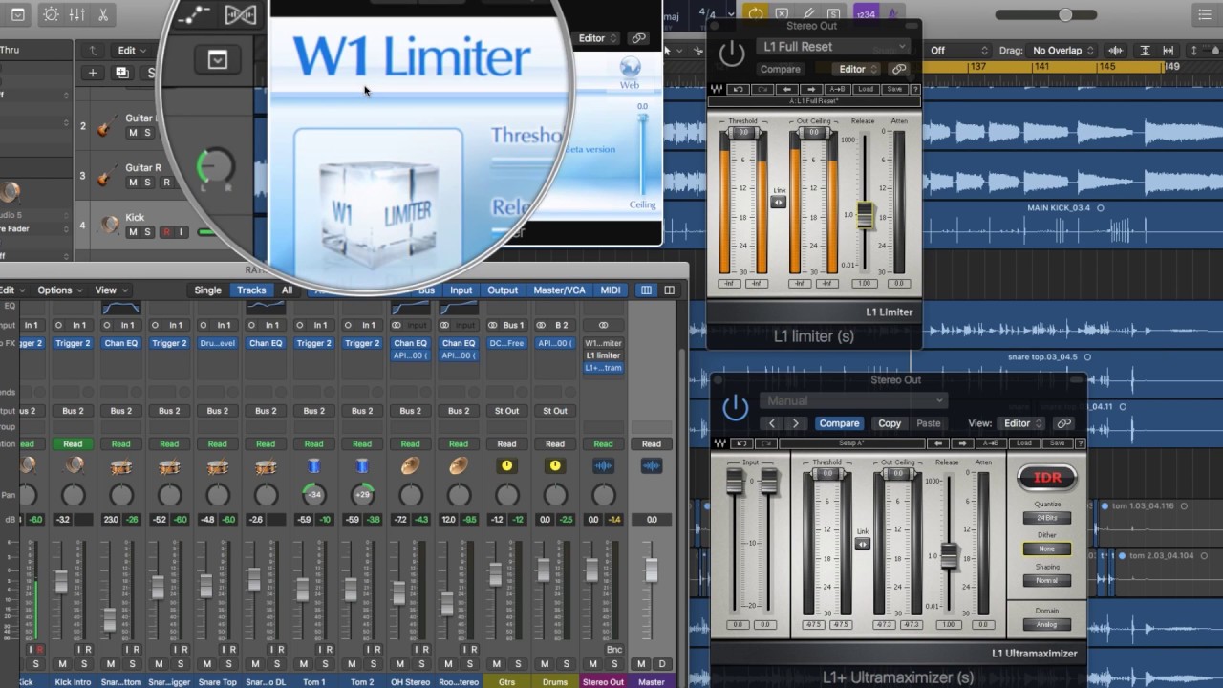1223x688 pixels.
Task: Toggle metronome icon in top bar
Action: (x=892, y=13)
